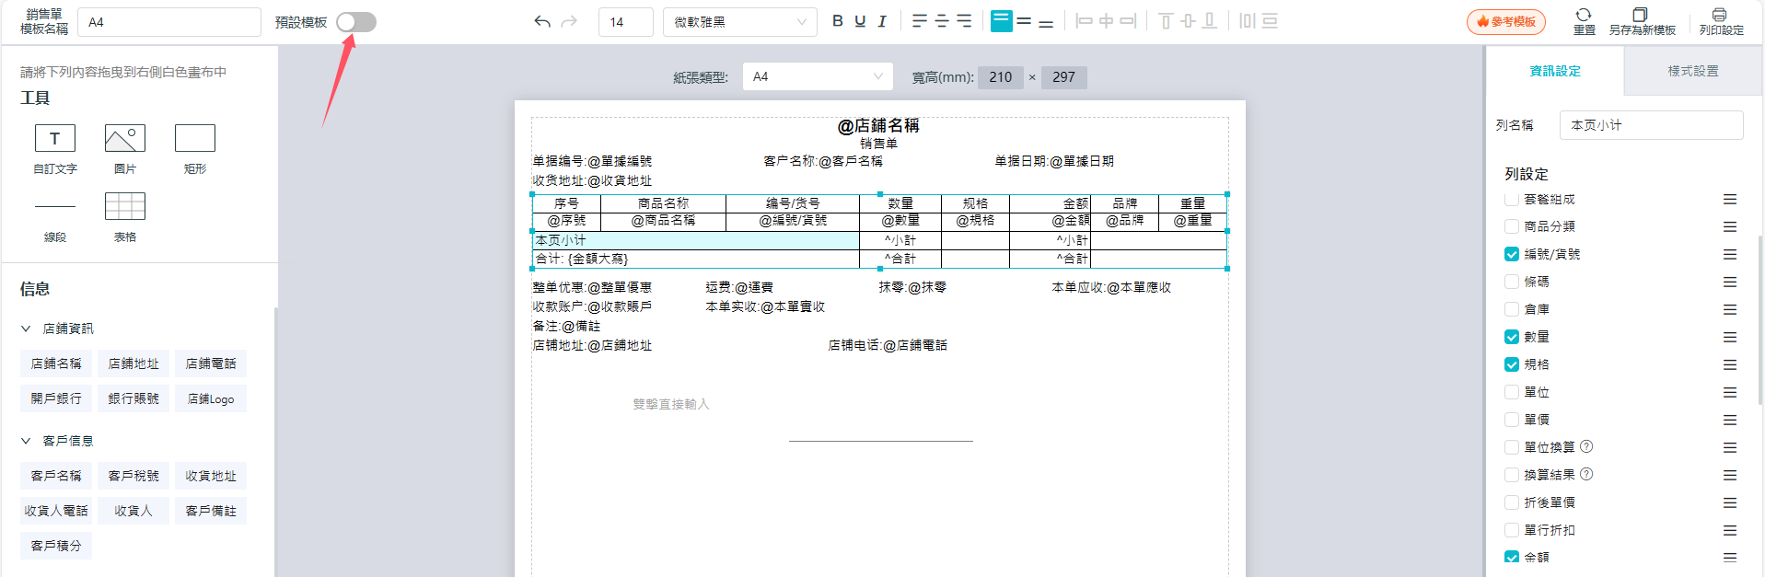1765x577 pixels.
Task: Toggle bold text formatting
Action: pos(837,21)
